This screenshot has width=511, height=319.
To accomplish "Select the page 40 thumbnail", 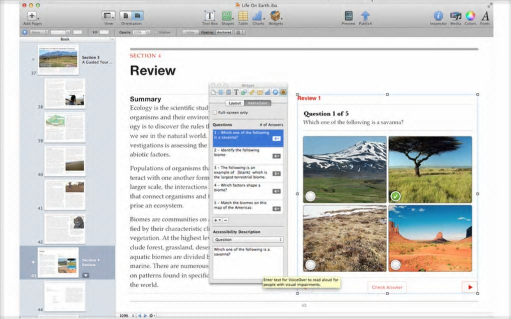I will click(65, 161).
